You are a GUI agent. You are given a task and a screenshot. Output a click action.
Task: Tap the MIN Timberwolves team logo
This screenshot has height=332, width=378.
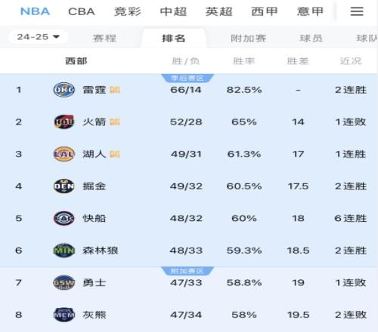[64, 251]
